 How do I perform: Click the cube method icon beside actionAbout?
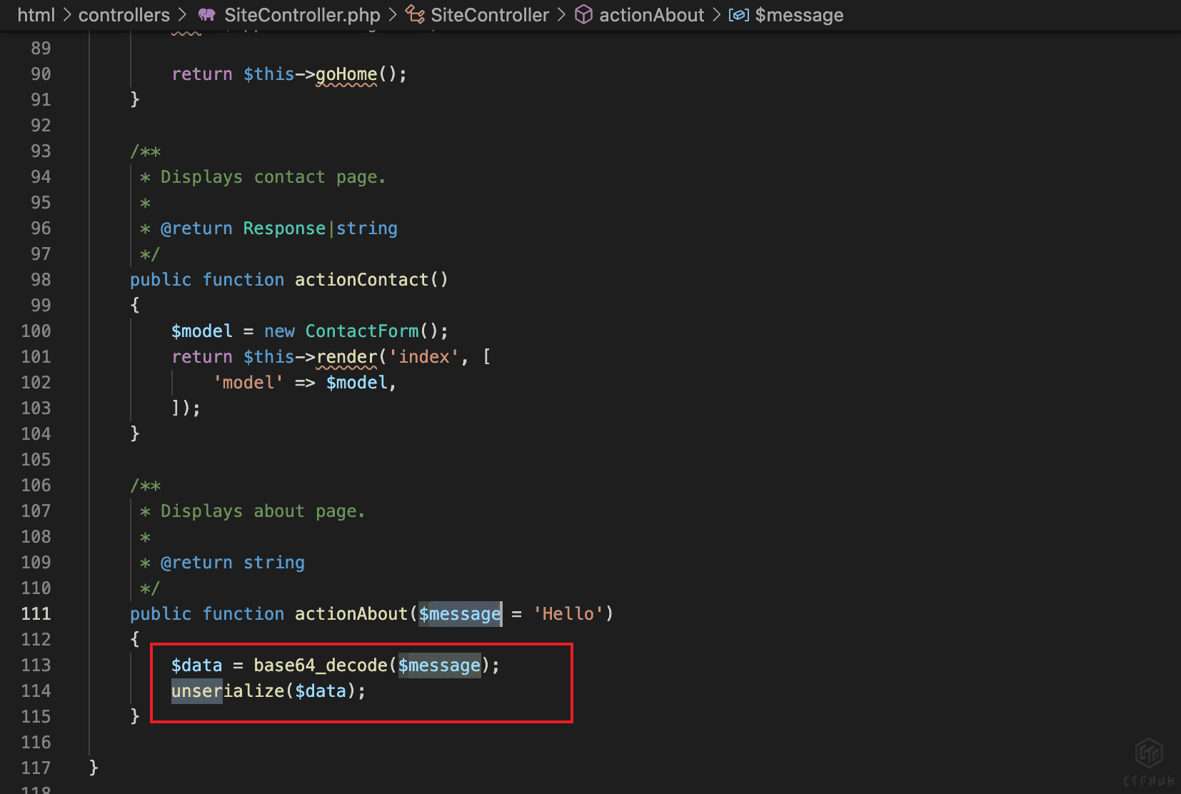click(583, 15)
